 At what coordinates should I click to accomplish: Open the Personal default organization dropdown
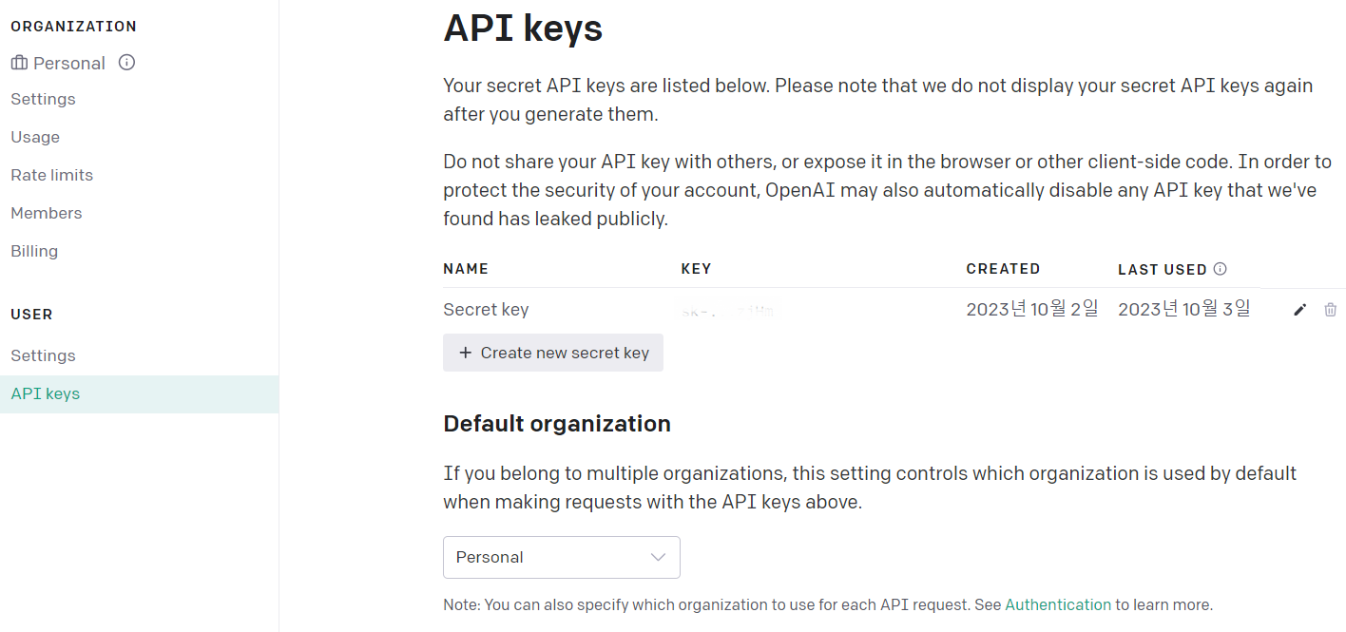coord(562,557)
